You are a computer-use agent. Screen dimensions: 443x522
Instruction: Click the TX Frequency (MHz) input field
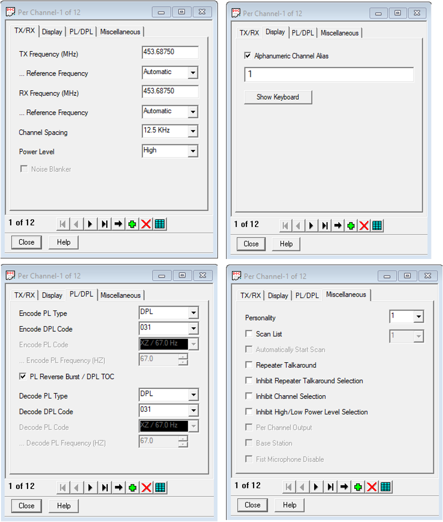tap(170, 53)
